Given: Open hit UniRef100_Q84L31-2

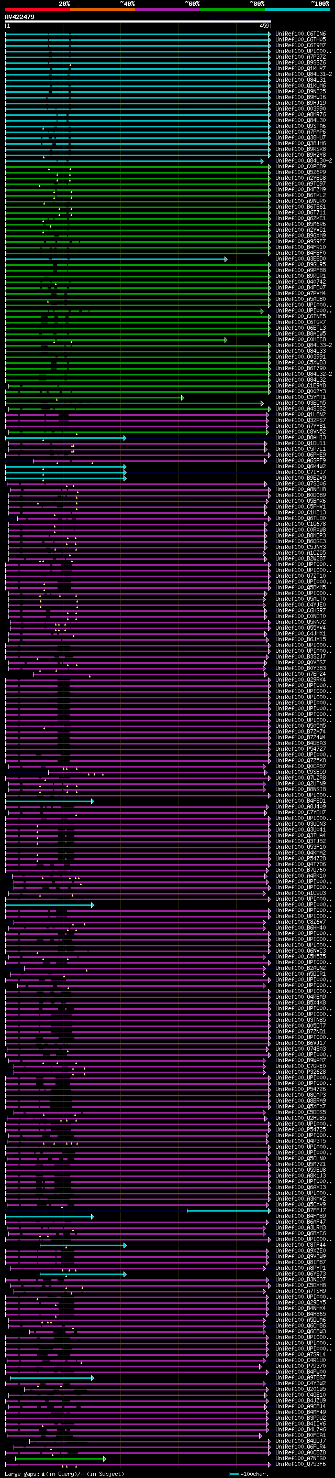Looking at the screenshot, I should [304, 74].
